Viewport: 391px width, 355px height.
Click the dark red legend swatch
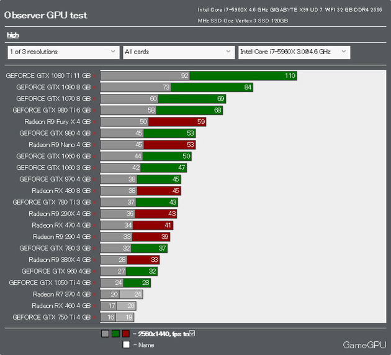click(126, 334)
